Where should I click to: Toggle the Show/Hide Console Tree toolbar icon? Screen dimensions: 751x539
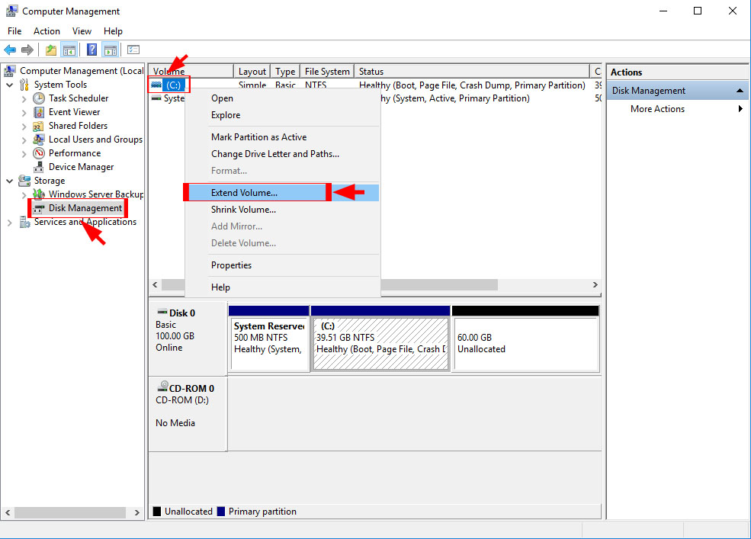tap(69, 50)
